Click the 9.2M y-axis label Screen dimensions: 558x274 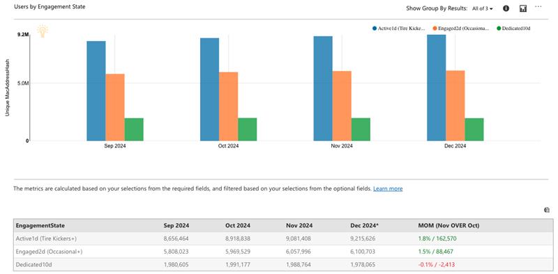(x=23, y=35)
